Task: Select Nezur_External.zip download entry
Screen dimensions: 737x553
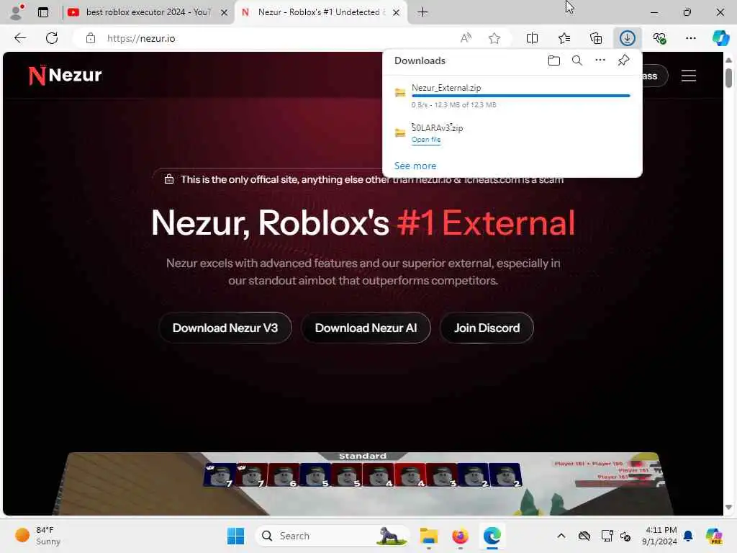Action: 512,95
